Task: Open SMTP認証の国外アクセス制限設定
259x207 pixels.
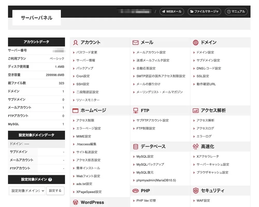Action: pyautogui.click(x=161, y=76)
